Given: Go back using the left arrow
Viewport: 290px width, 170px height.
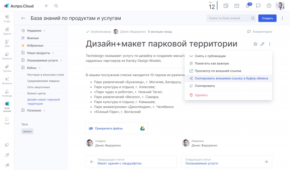Looking at the screenshot, I should click(24, 18).
